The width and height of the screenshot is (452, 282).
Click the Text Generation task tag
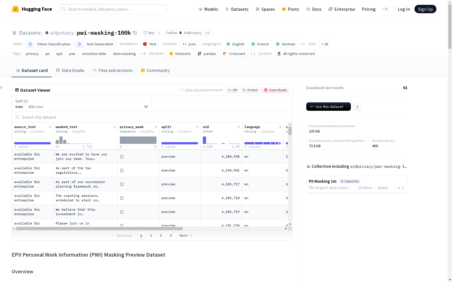click(95, 44)
